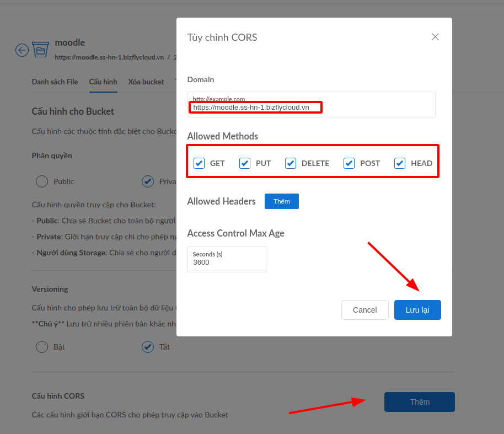
Task: Toggle the HEAD method checkbox
Action: click(x=400, y=163)
